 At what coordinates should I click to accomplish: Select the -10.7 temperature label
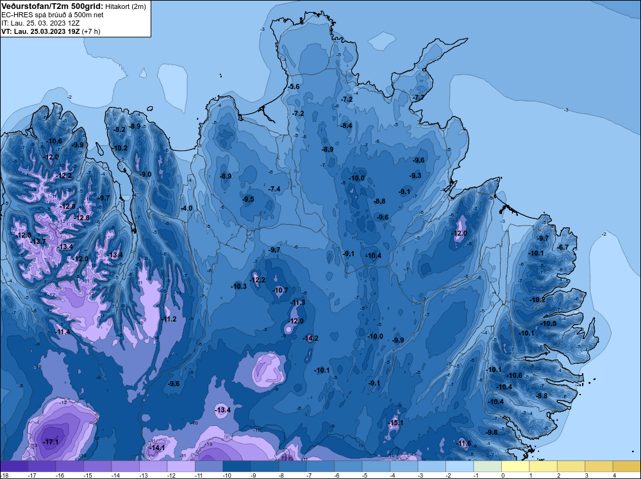click(281, 290)
